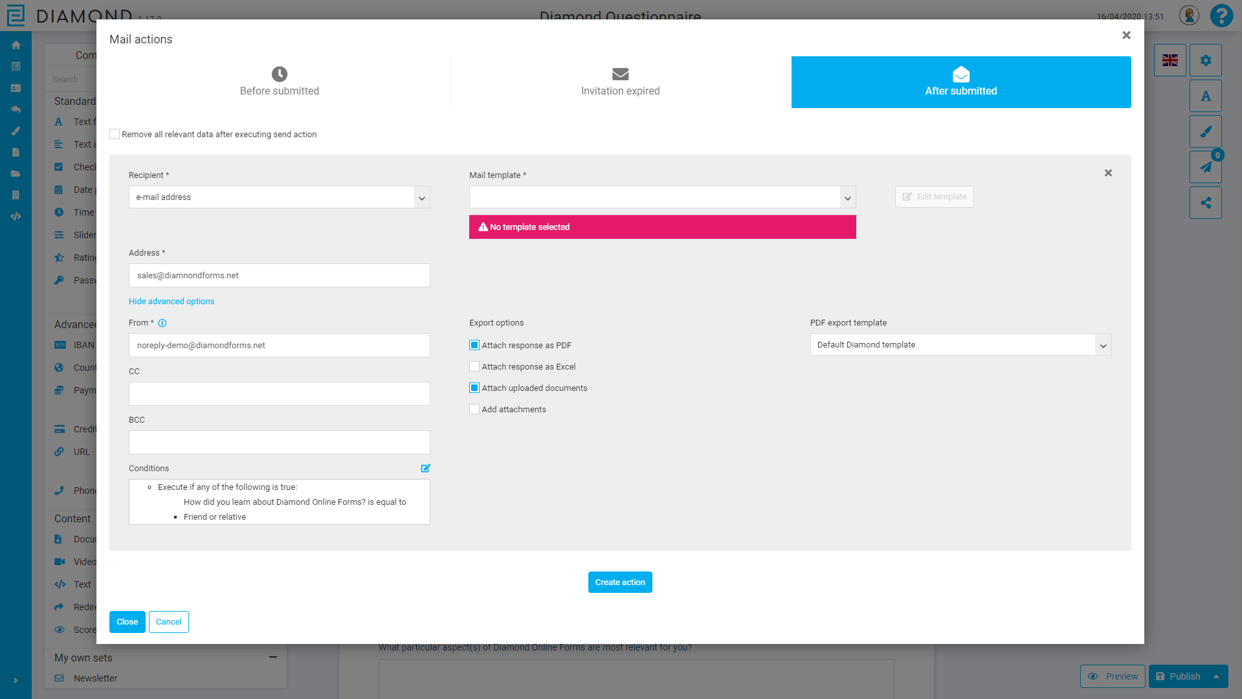
Task: Open the Share panel on the right
Action: tap(1205, 202)
